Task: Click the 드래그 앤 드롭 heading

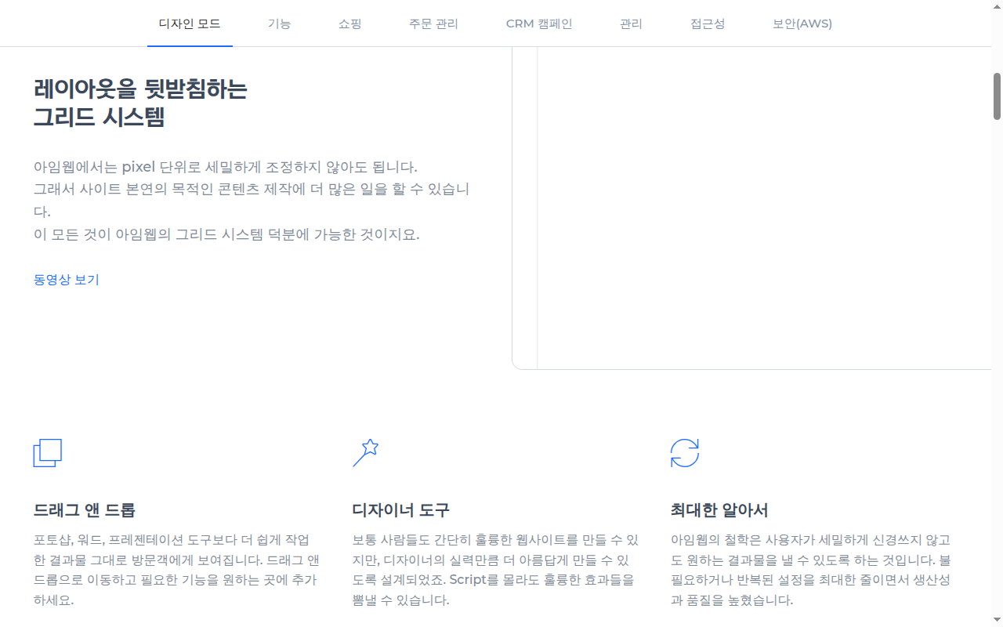Action: [85, 510]
